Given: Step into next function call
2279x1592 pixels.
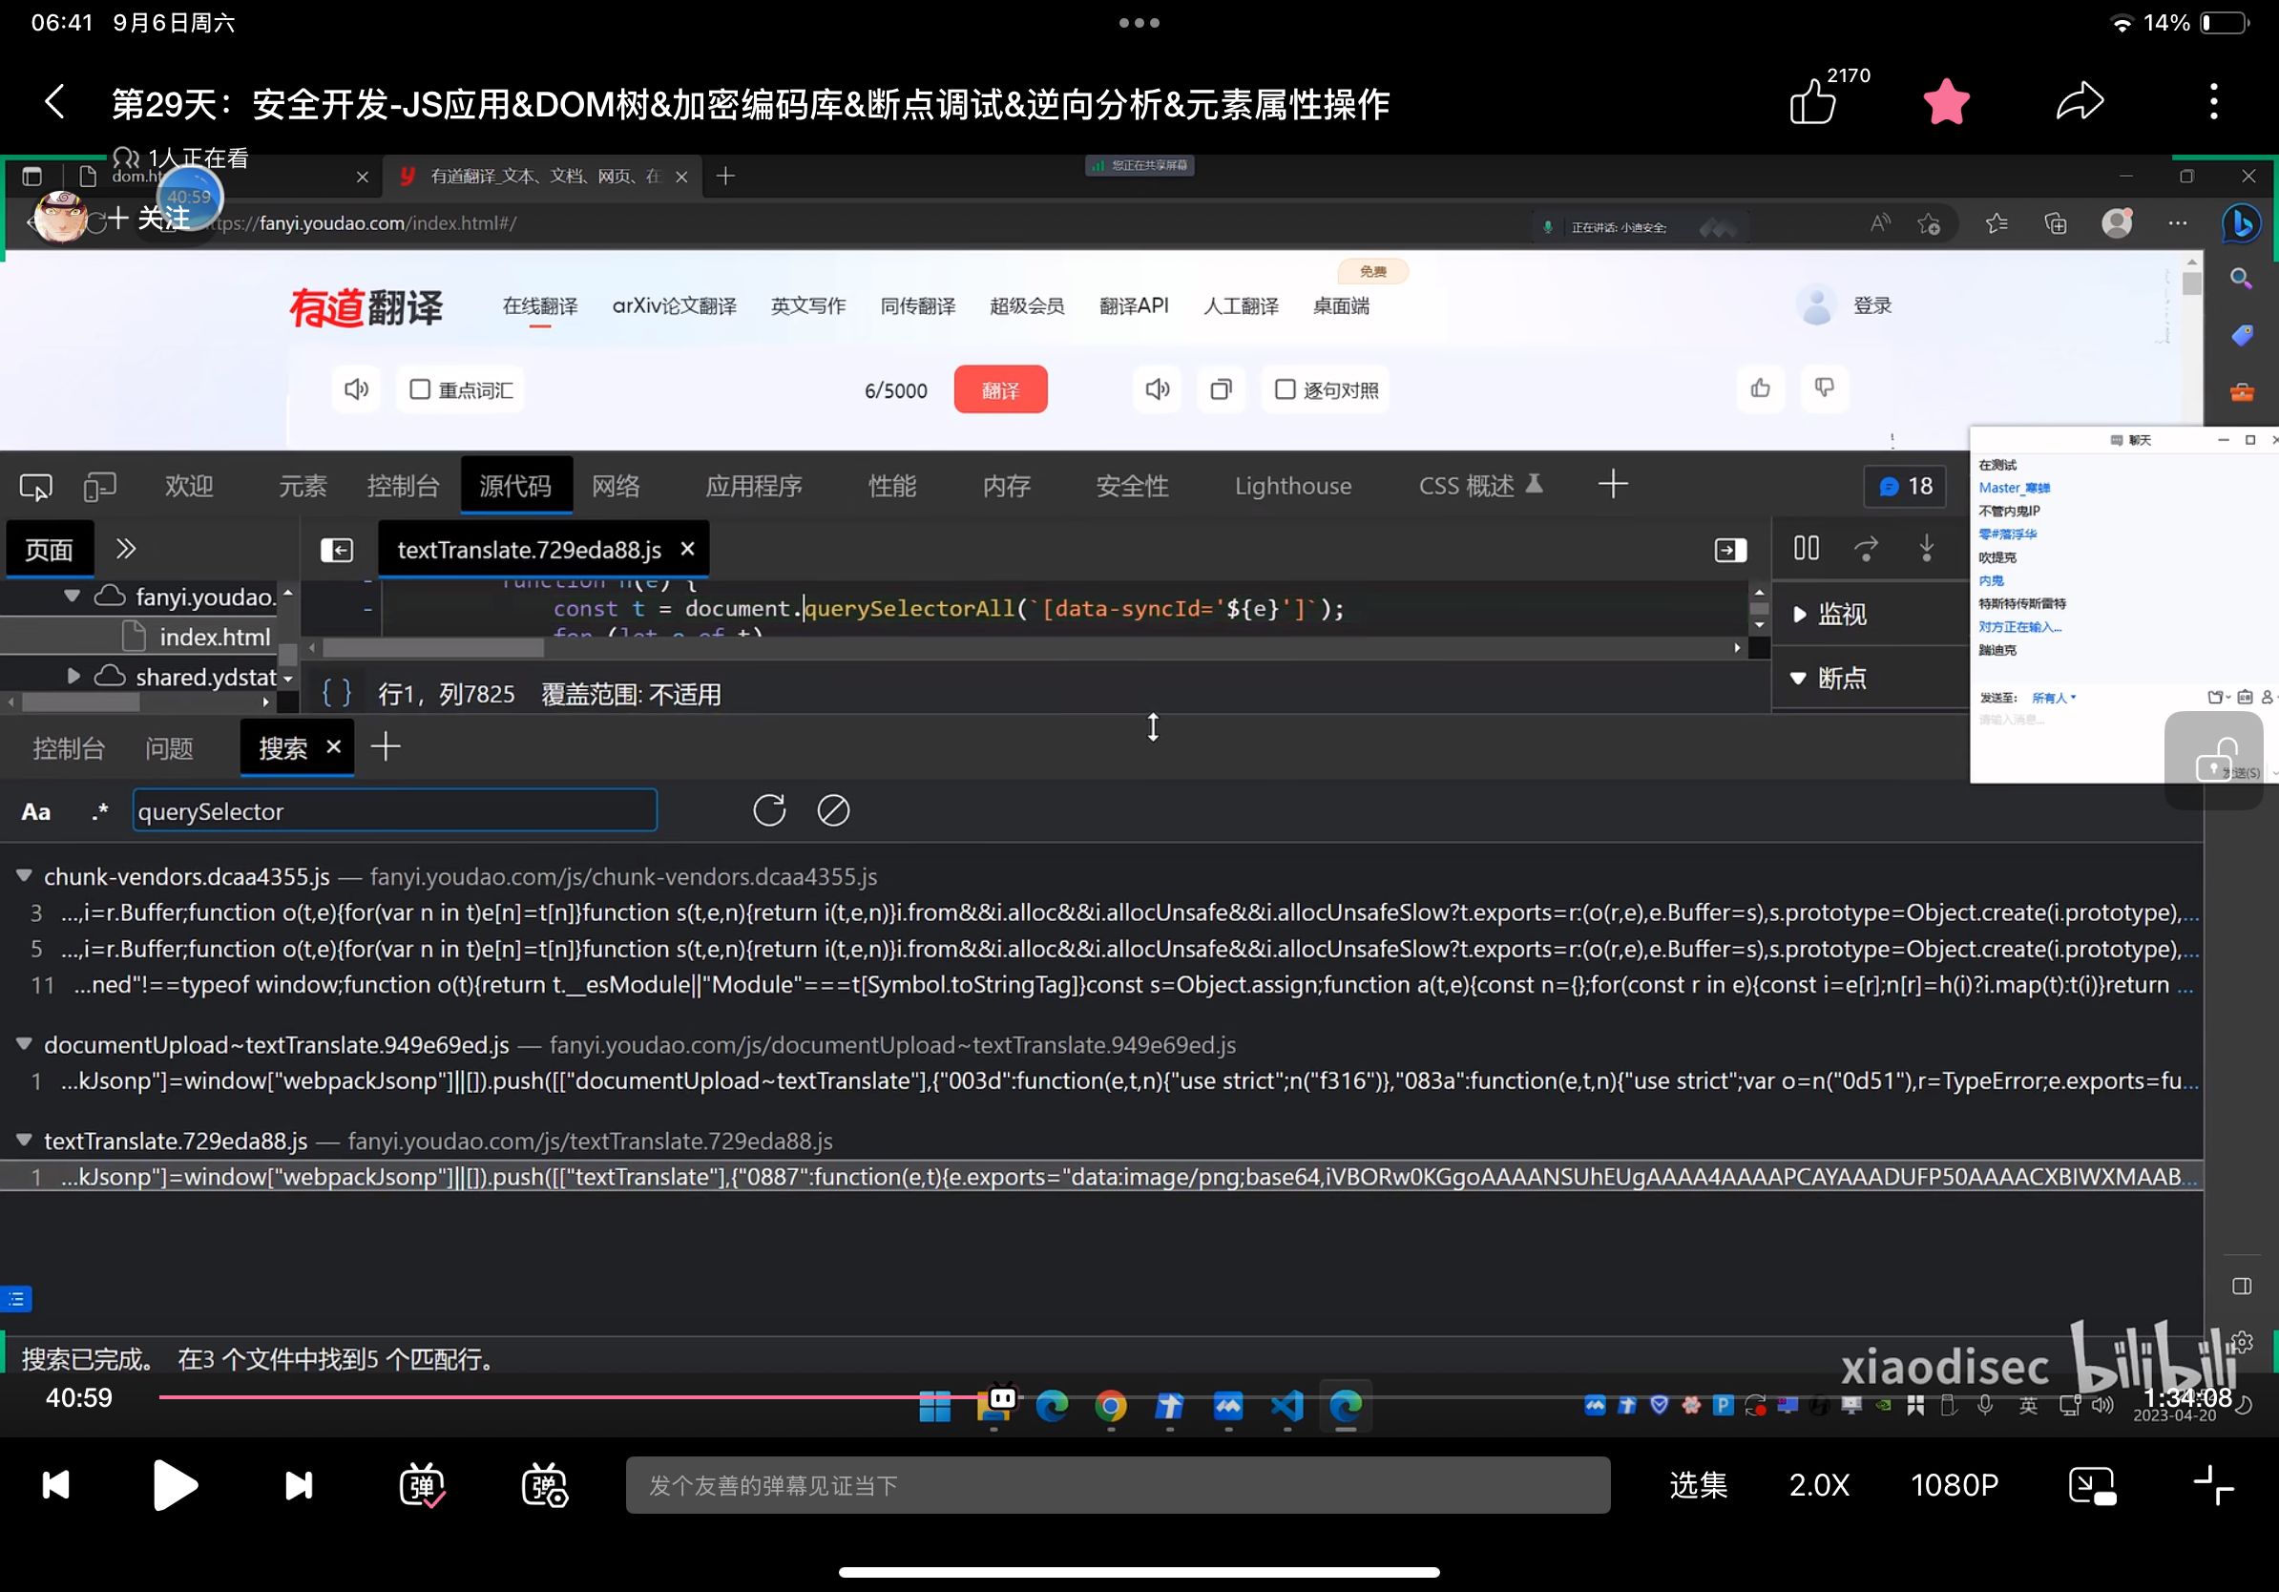Looking at the screenshot, I should [1926, 548].
